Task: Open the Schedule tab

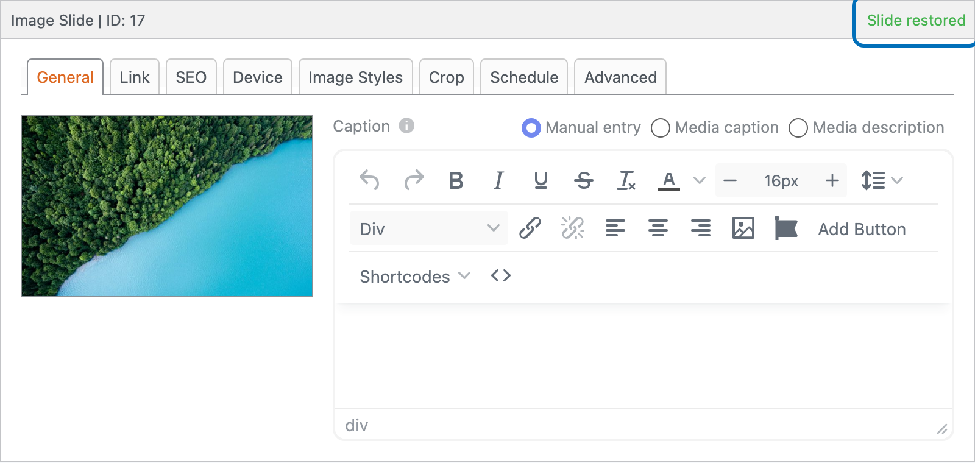Action: tap(524, 77)
